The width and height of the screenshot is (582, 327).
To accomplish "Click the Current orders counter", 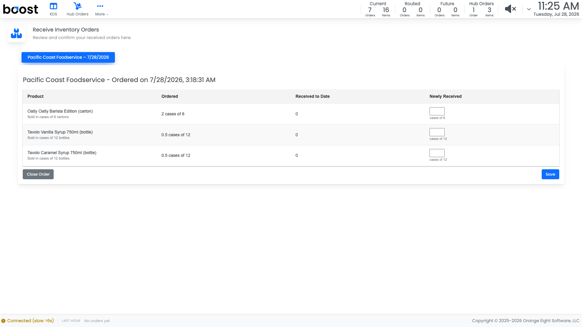I will (378, 9).
